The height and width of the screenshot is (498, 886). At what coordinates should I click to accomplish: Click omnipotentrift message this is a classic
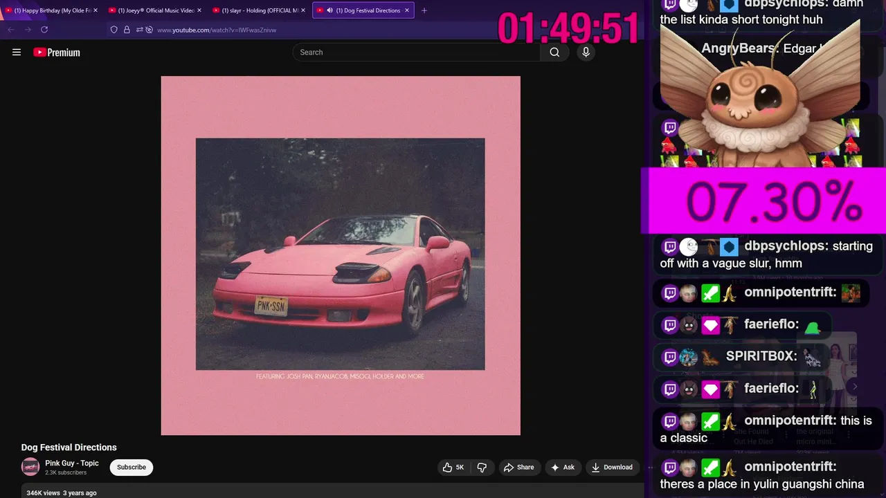pyautogui.click(x=766, y=429)
